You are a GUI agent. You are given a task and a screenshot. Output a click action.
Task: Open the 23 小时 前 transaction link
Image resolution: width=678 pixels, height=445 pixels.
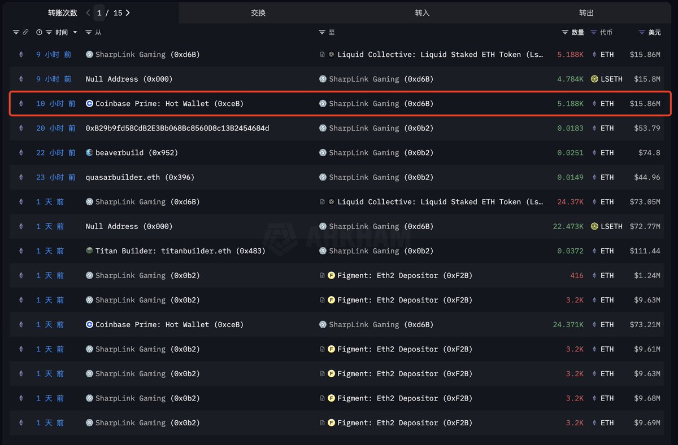55,177
